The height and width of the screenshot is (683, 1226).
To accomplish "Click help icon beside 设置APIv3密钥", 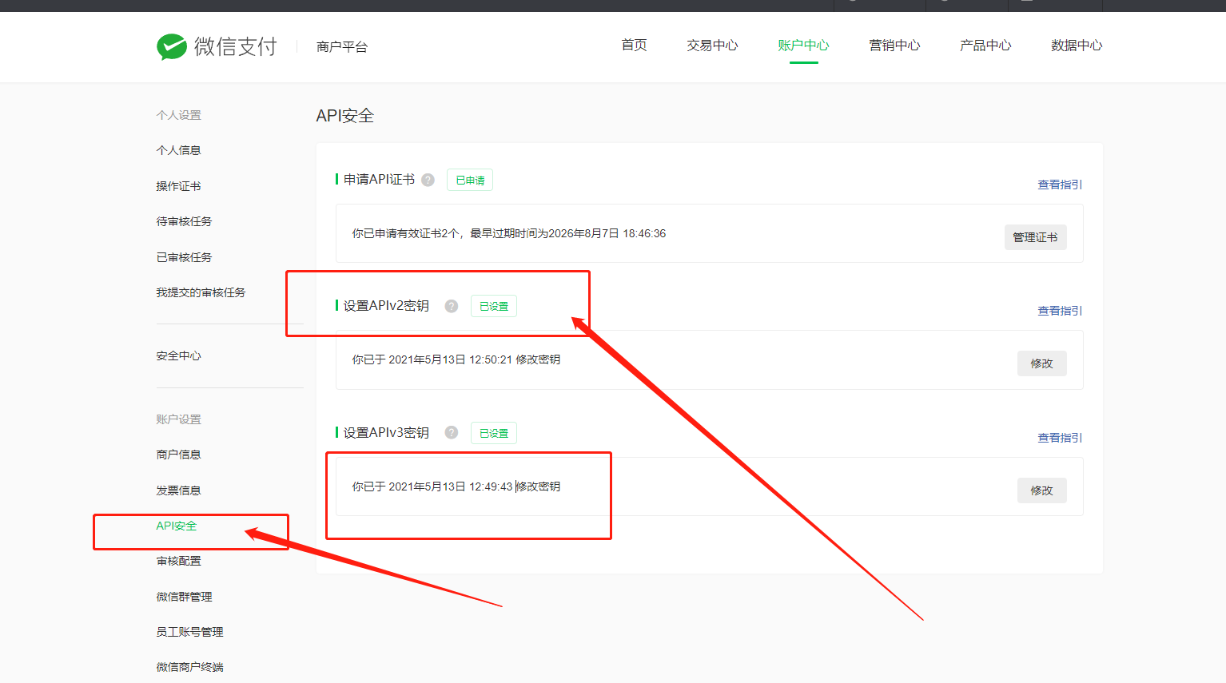I will pyautogui.click(x=452, y=432).
